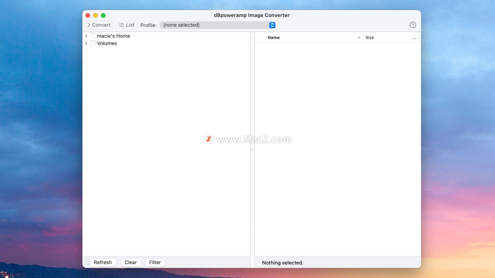Click the List toolbar button

[127, 25]
